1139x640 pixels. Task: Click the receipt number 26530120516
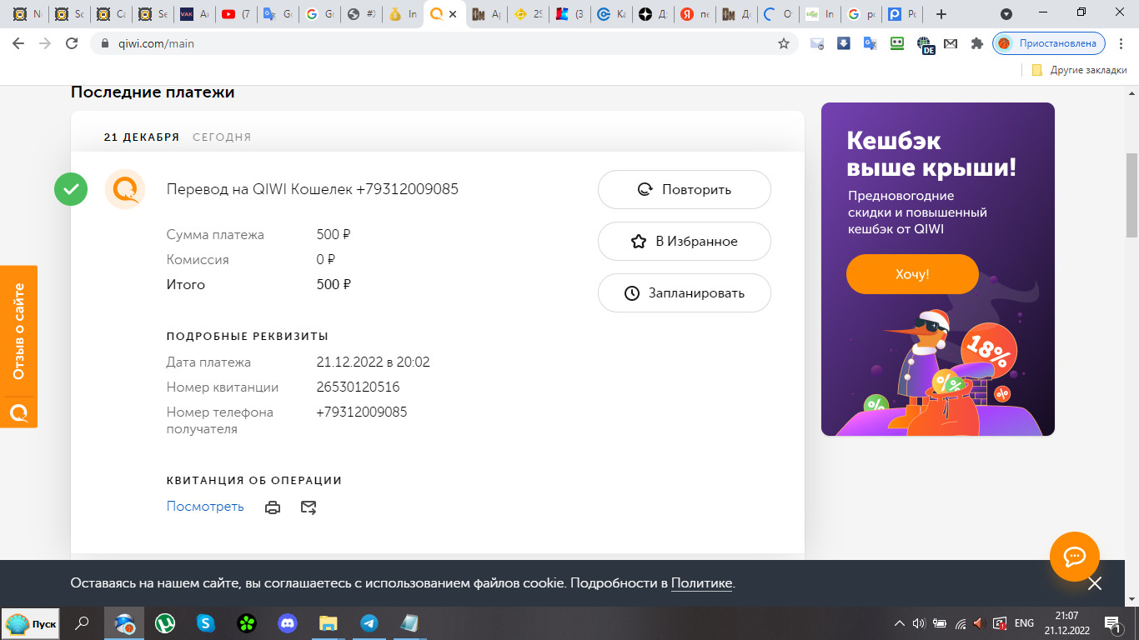(x=358, y=387)
